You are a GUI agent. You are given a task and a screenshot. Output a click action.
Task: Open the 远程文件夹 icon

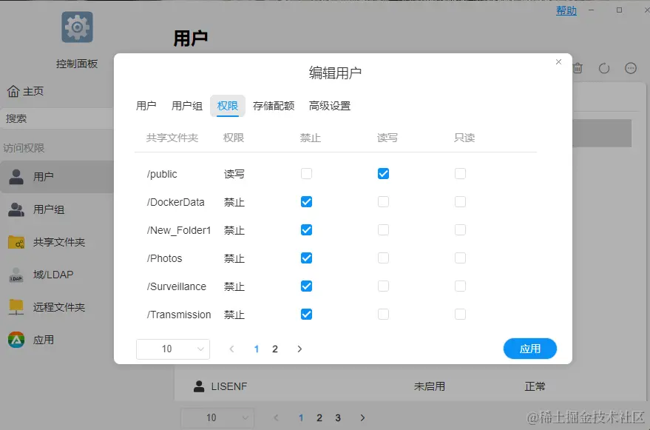pyautogui.click(x=16, y=307)
